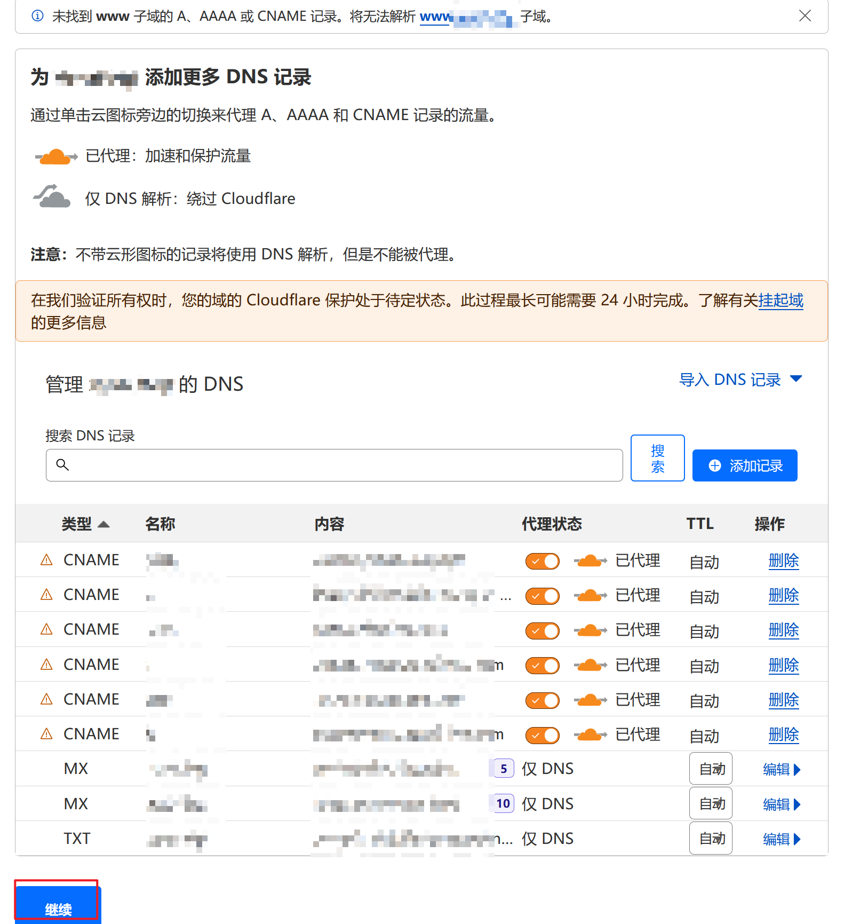Click the priority 5 badge on MX record

(503, 769)
